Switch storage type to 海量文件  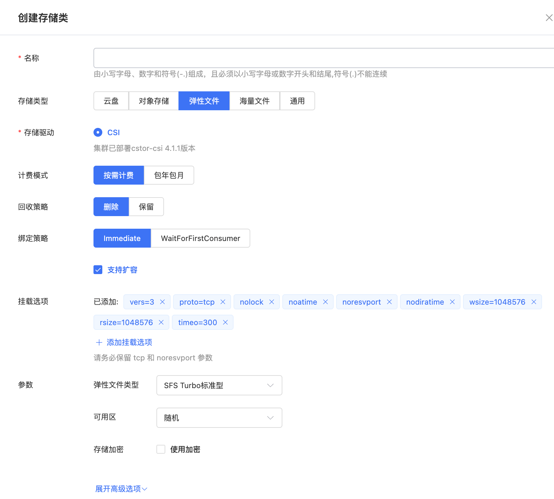point(254,101)
